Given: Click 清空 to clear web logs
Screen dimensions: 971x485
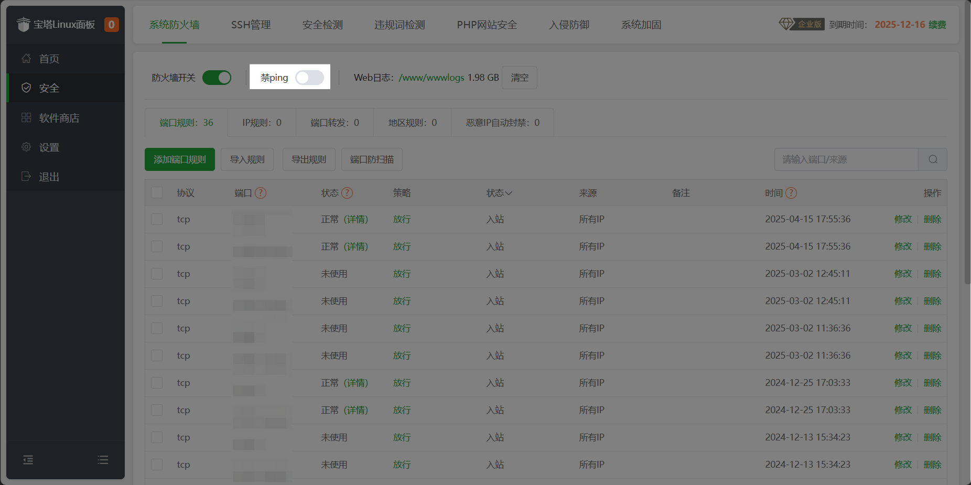Looking at the screenshot, I should 519,77.
